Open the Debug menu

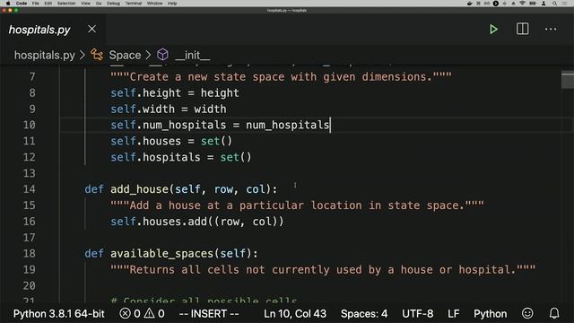coord(113,4)
